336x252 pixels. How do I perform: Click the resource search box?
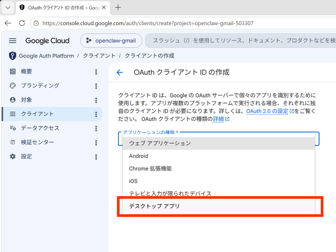coord(241,40)
